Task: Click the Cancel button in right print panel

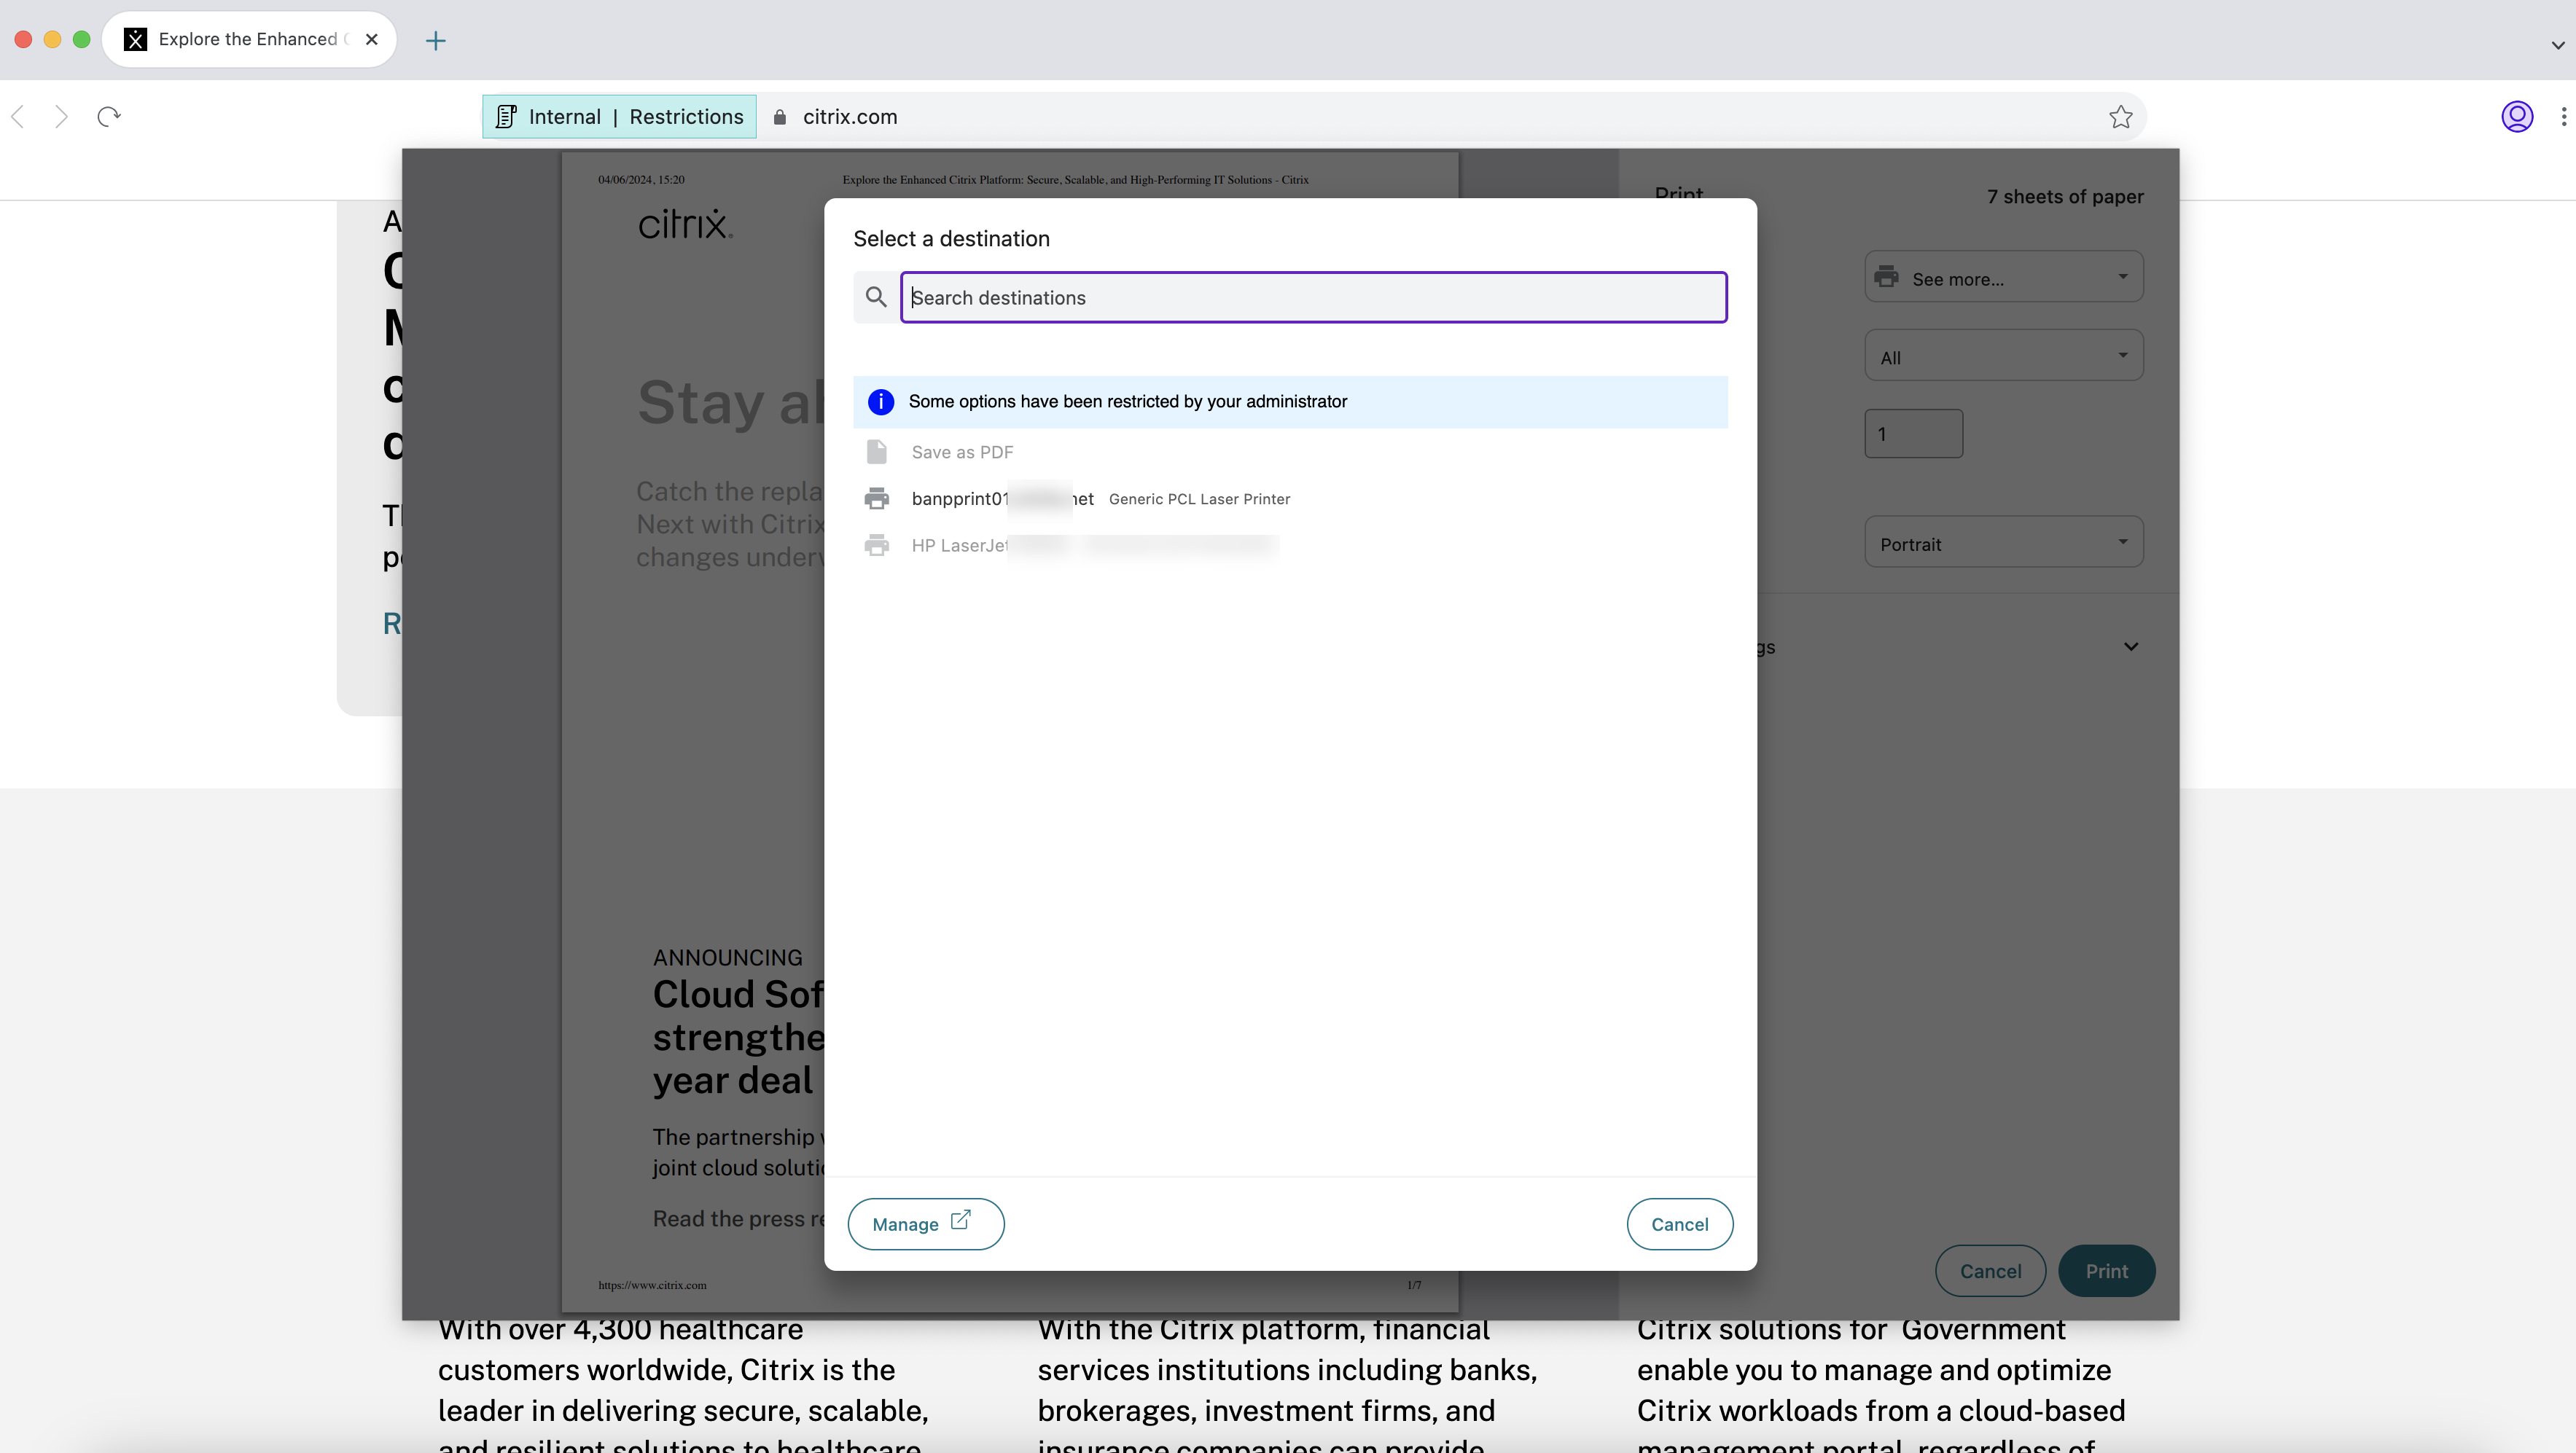Action: click(1991, 1269)
